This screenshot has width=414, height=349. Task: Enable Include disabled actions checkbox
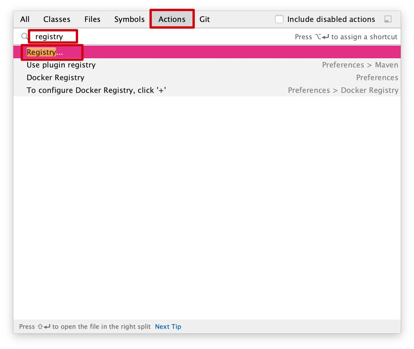coord(279,19)
